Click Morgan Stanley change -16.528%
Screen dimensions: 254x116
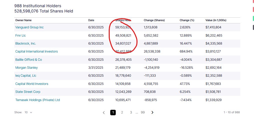pyautogui.click(x=186, y=68)
